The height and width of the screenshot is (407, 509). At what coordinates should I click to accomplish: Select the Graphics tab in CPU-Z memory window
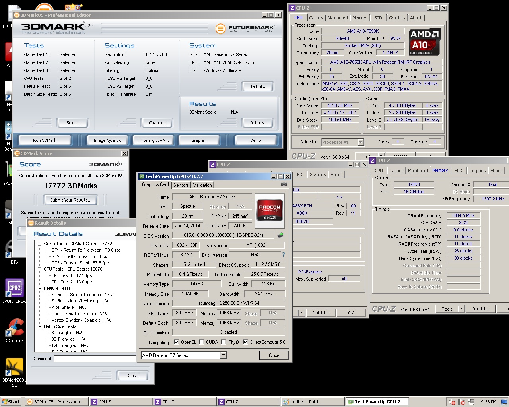point(477,171)
